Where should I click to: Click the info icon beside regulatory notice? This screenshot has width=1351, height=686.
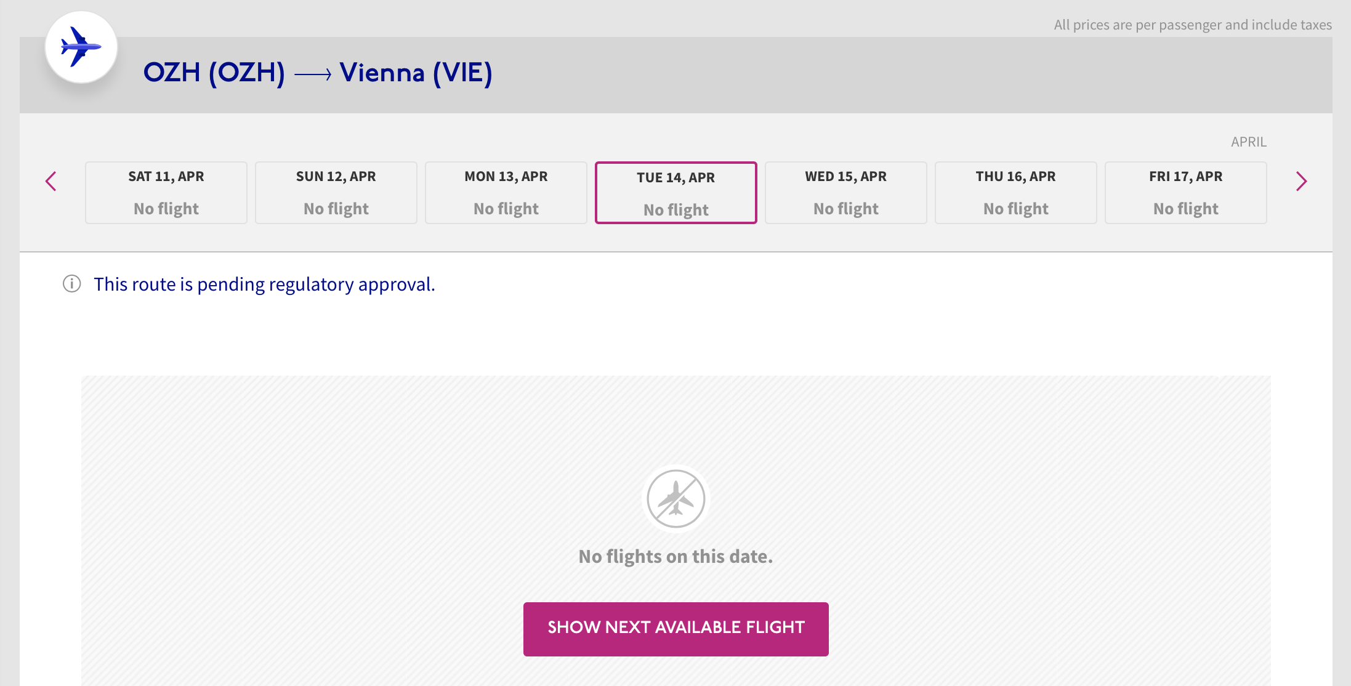[72, 284]
